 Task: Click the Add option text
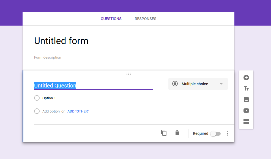[x=51, y=111]
